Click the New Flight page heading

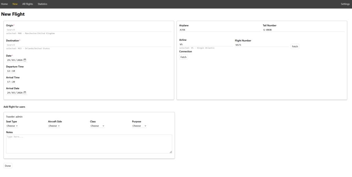click(x=13, y=14)
